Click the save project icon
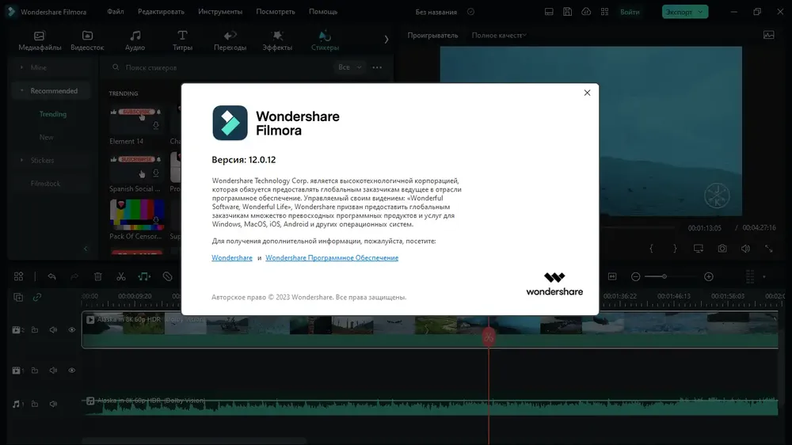The height and width of the screenshot is (445, 792). coord(567,12)
